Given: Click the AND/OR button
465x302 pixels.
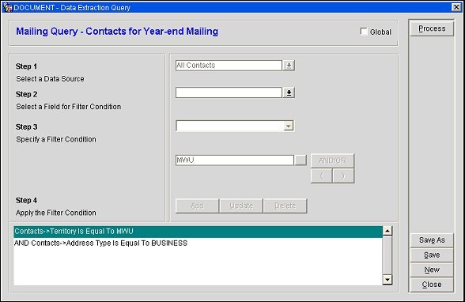Looking at the screenshot, I should (332, 160).
